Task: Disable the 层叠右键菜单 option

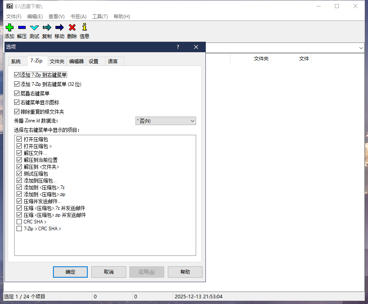Action: click(x=17, y=93)
